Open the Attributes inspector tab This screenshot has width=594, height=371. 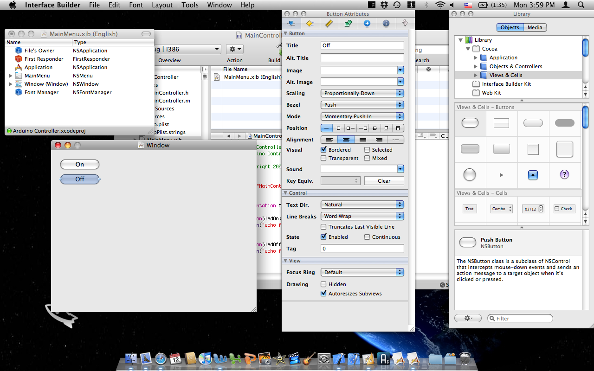click(291, 23)
